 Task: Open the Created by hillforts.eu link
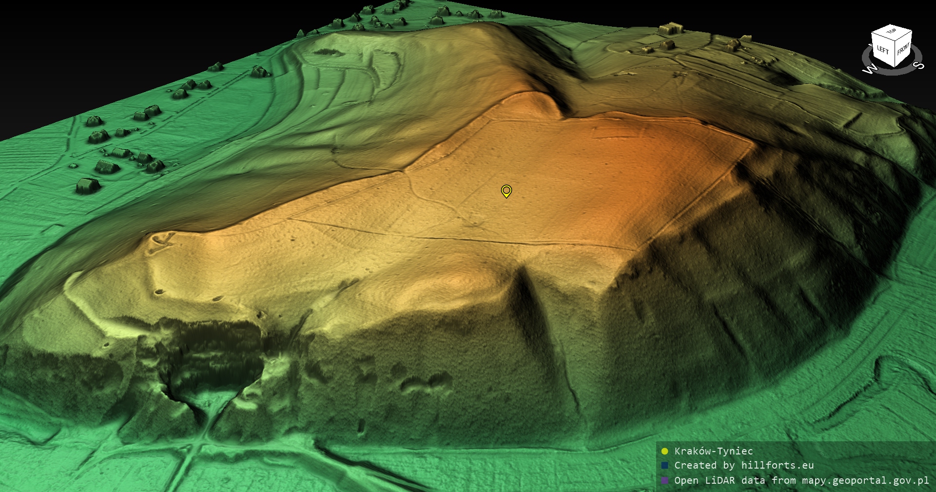pyautogui.click(x=743, y=466)
